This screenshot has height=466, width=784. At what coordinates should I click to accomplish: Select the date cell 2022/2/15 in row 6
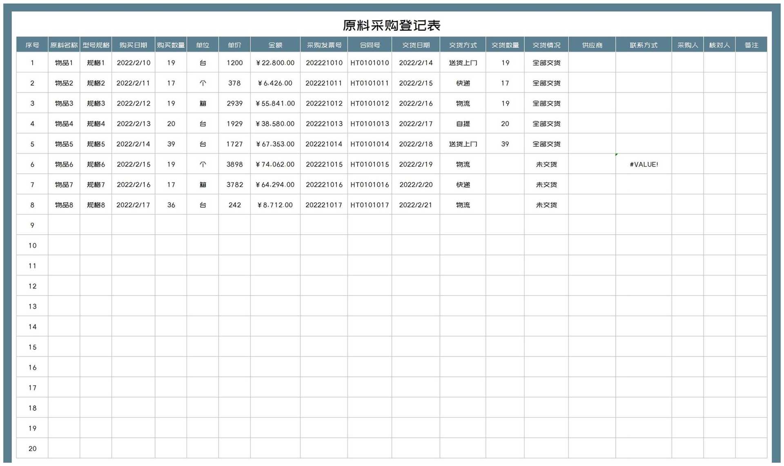tap(134, 164)
